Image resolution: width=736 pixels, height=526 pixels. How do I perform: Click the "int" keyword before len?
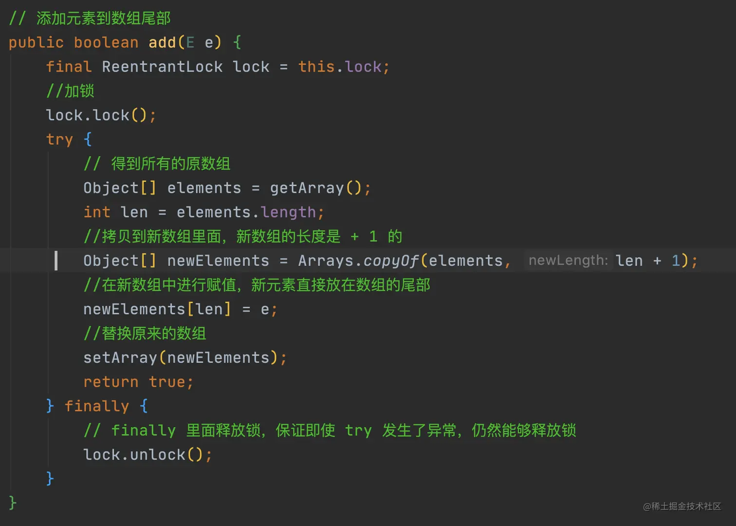(x=97, y=212)
